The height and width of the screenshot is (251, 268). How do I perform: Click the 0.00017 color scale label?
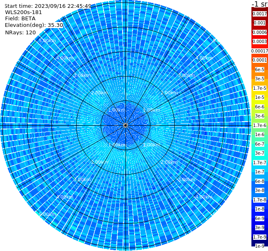pos(260,51)
